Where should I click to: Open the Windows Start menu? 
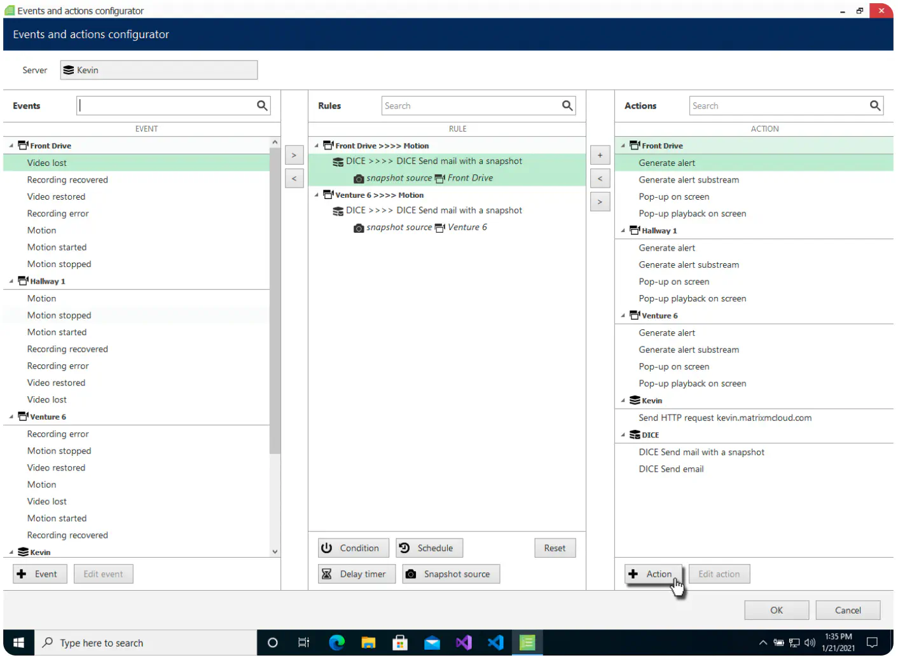tap(18, 643)
